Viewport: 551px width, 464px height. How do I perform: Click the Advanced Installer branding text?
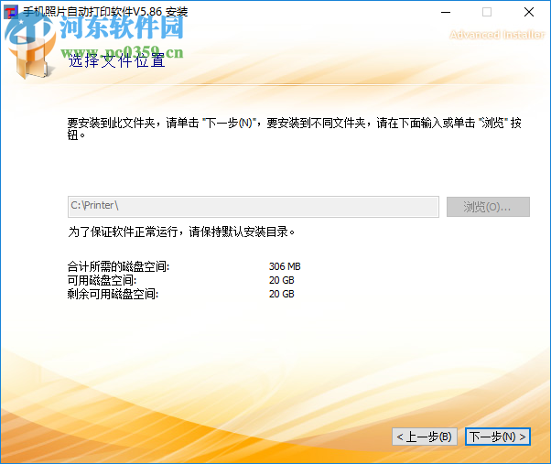click(497, 35)
